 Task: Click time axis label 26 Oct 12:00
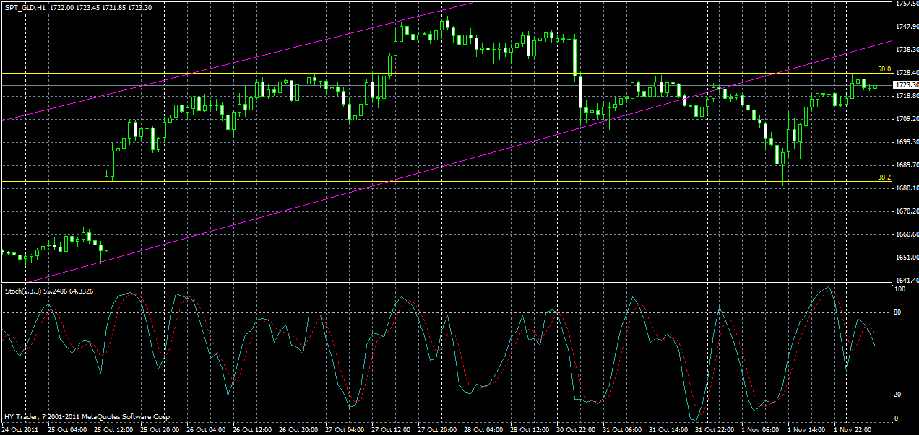254,430
